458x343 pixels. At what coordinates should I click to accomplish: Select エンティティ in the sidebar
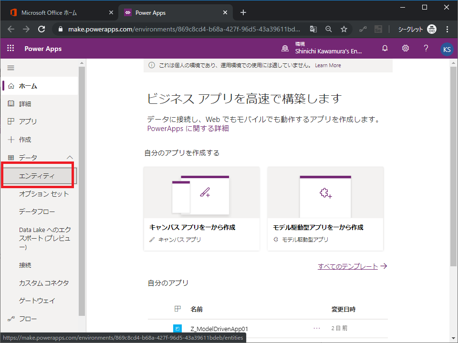(37, 176)
